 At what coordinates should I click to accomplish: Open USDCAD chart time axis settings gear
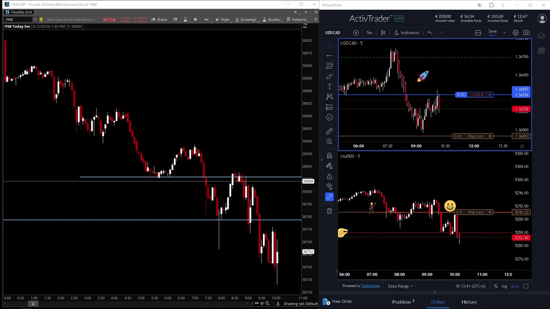pos(522,146)
